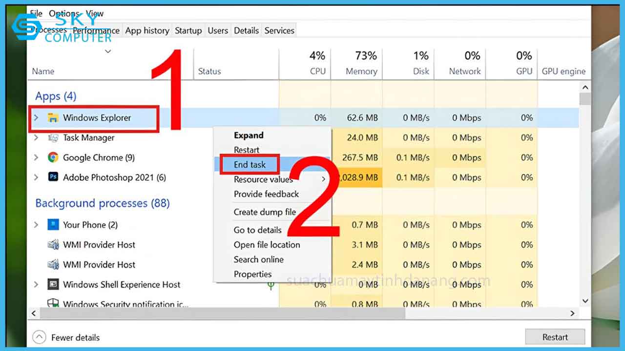Screen dimensions: 625x351
Task: Sort by the Memory column header
Action: click(x=361, y=71)
